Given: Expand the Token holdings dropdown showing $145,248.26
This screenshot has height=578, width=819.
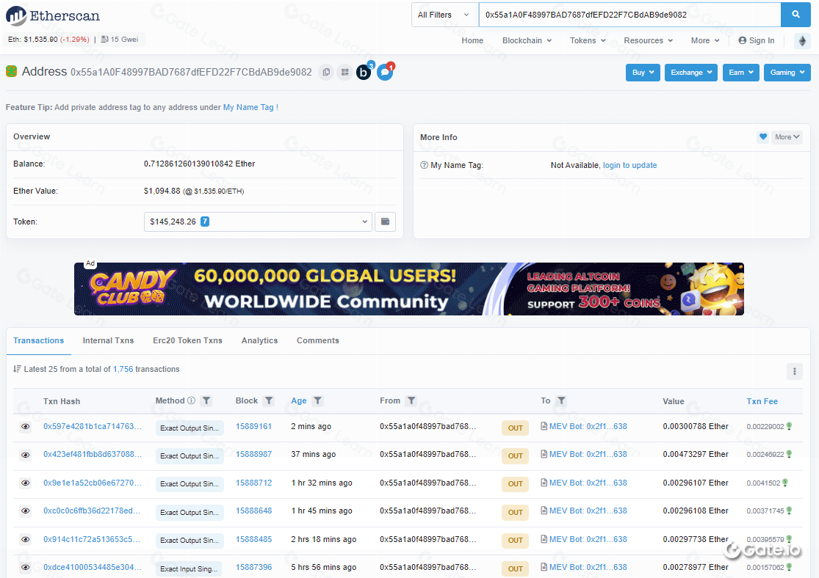Looking at the screenshot, I should coord(258,222).
